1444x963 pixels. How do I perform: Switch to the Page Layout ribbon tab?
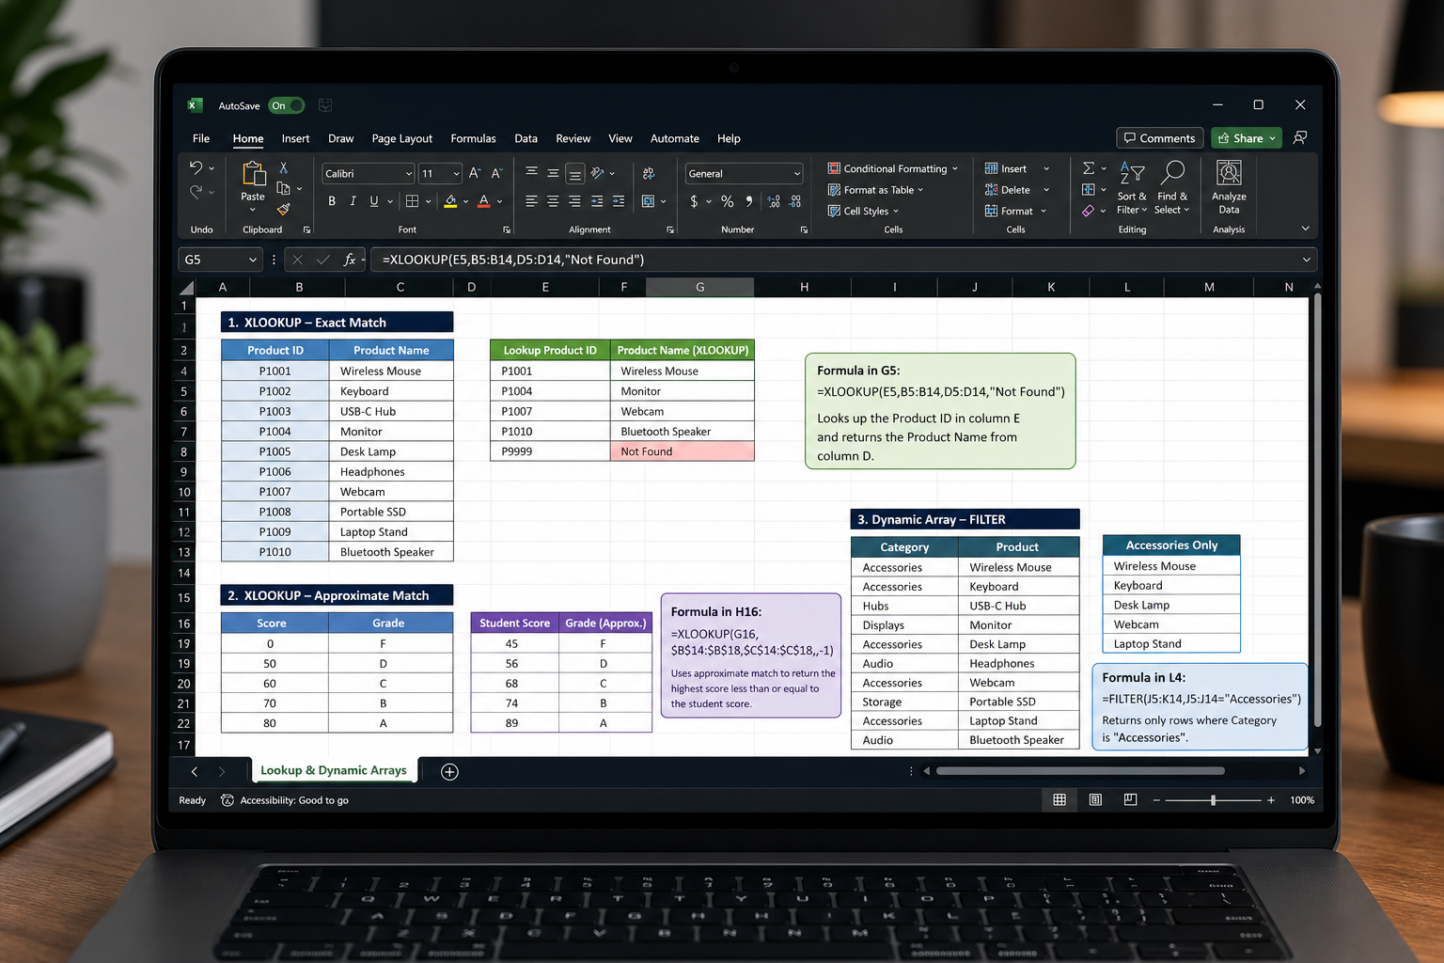402,138
